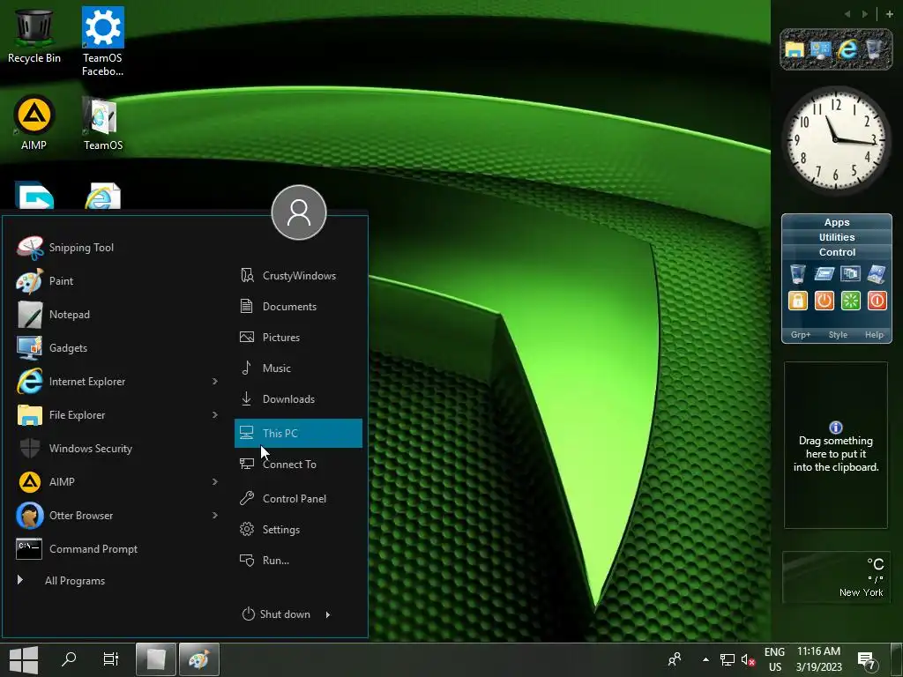This screenshot has height=677, width=903.
Task: Click the red shutdown icon in Control gadget
Action: point(877,301)
